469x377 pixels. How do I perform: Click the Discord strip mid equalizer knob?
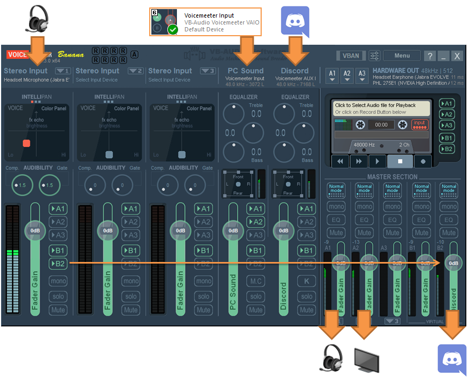(304, 133)
